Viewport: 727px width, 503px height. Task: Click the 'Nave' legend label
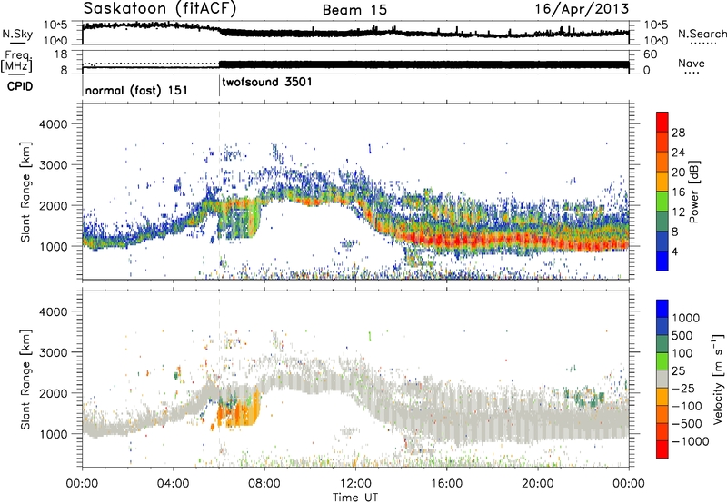692,63
